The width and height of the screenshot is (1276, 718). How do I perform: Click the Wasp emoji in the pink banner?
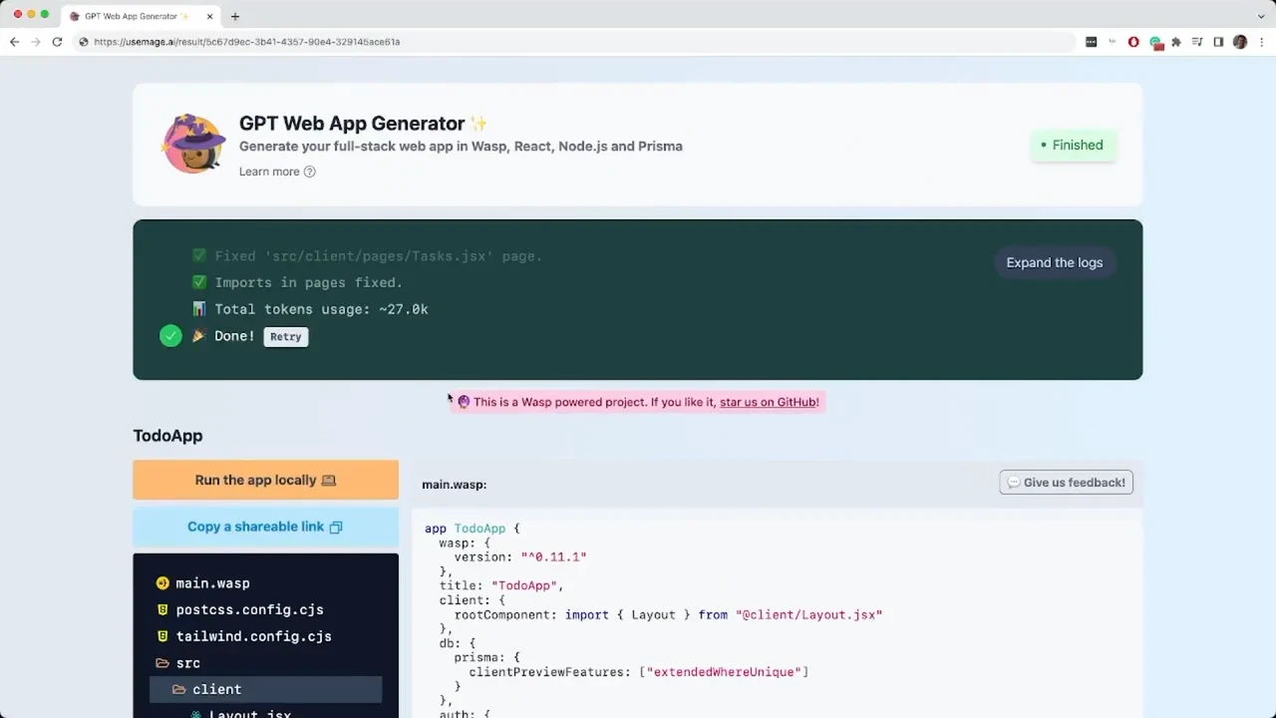pos(464,402)
